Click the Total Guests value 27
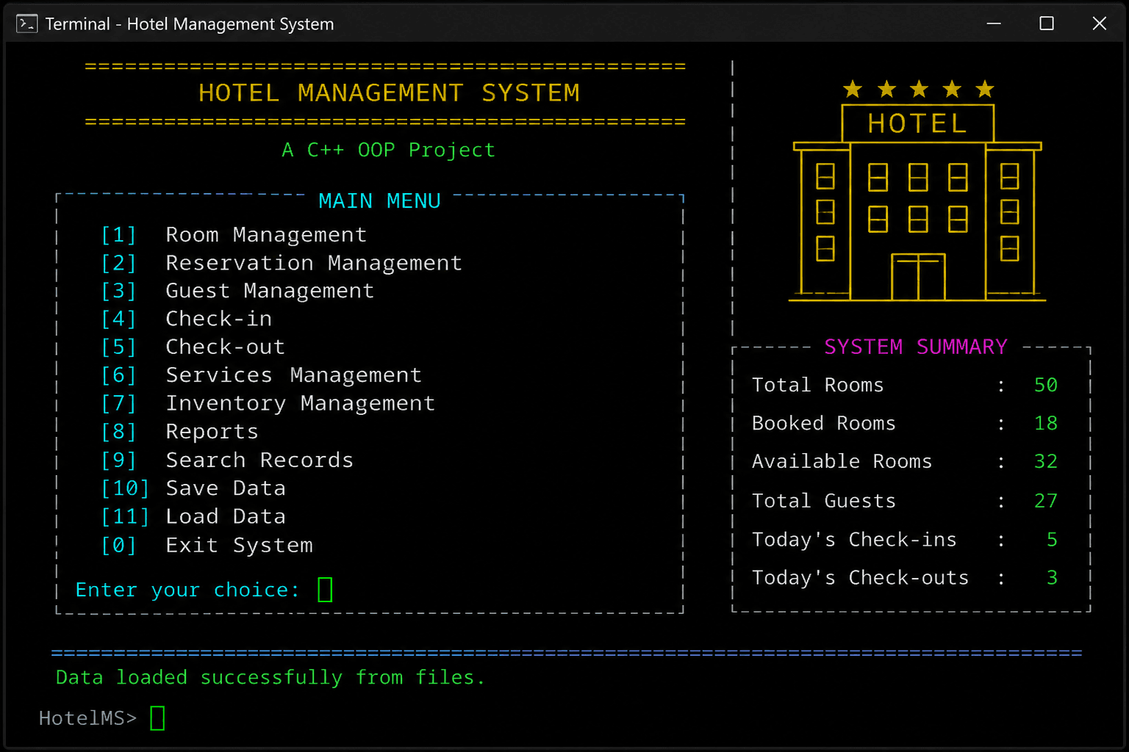This screenshot has width=1129, height=752. (x=1046, y=501)
